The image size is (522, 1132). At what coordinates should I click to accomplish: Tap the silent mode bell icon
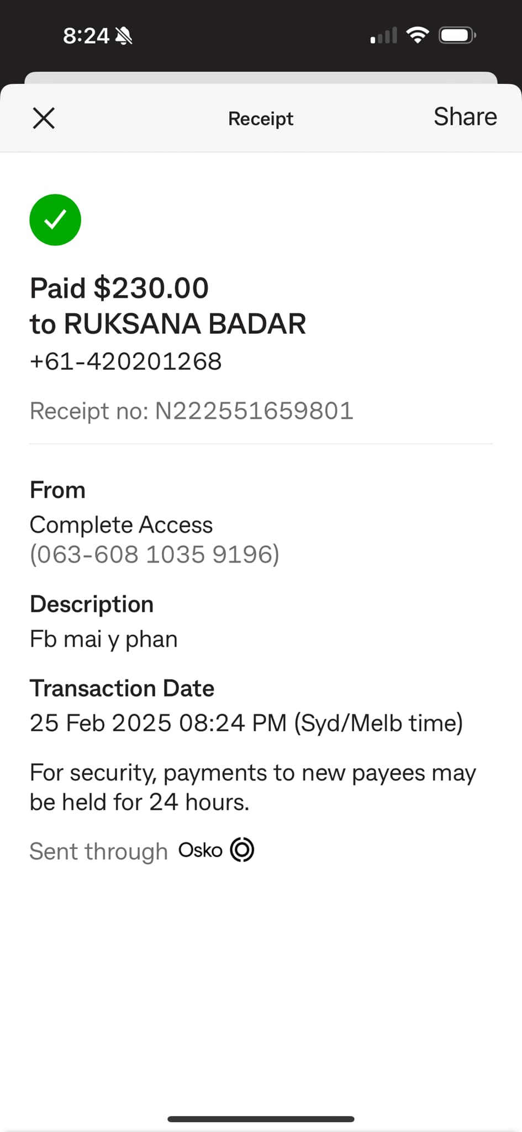(x=124, y=36)
